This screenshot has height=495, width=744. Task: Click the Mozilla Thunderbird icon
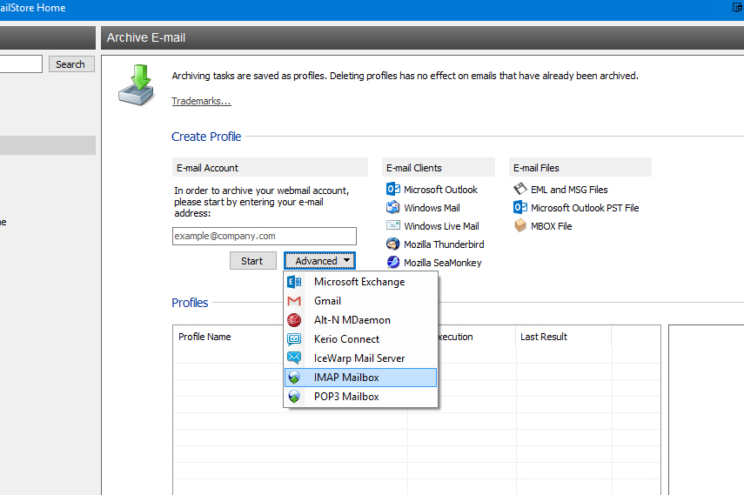point(392,244)
